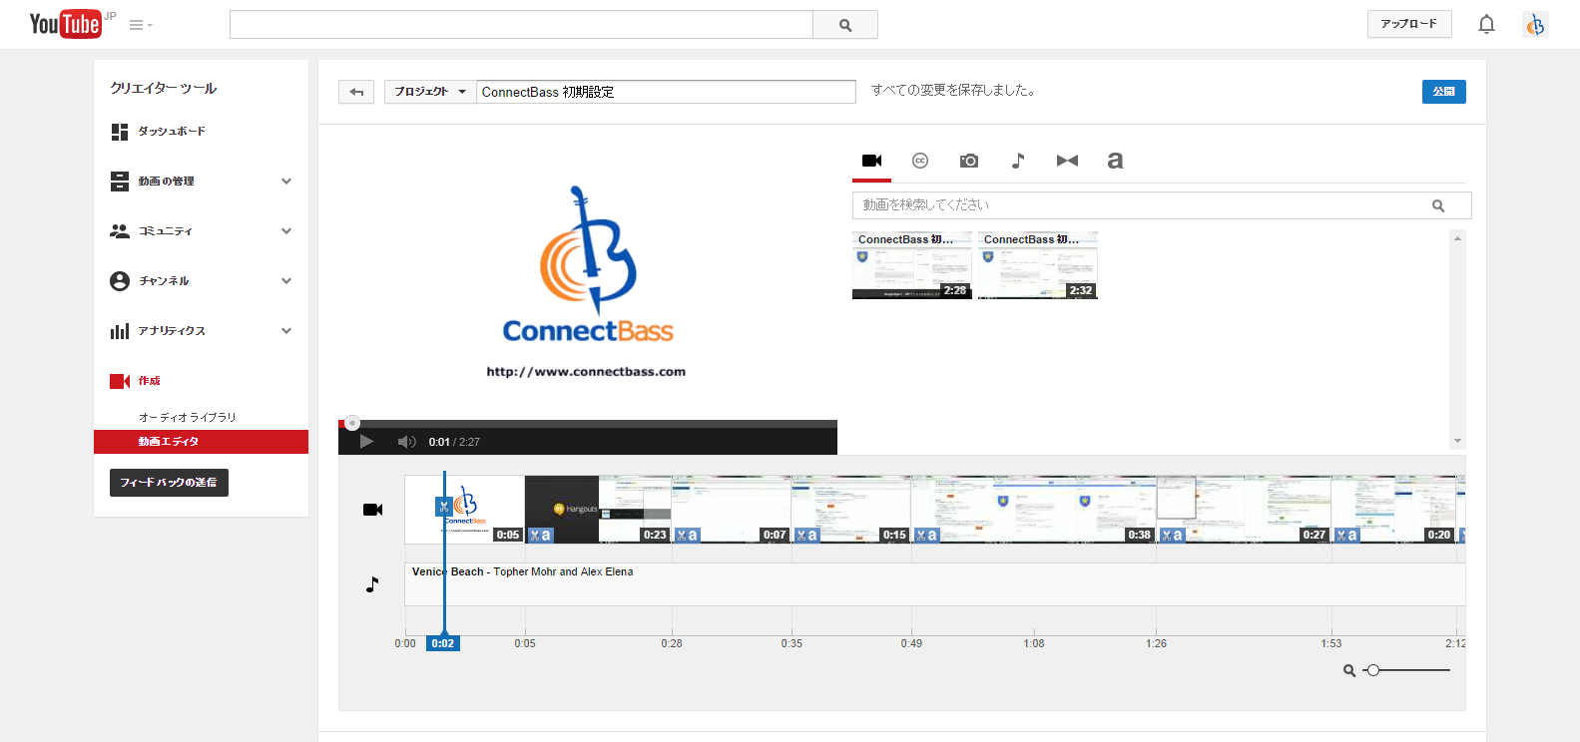Open the account avatar menu

click(1535, 25)
